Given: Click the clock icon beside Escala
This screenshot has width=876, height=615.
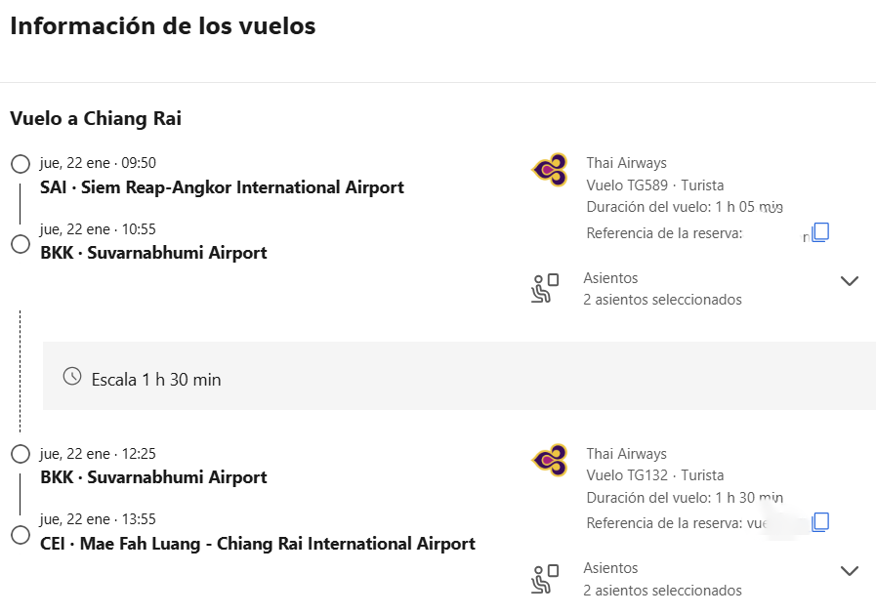Looking at the screenshot, I should 72,377.
